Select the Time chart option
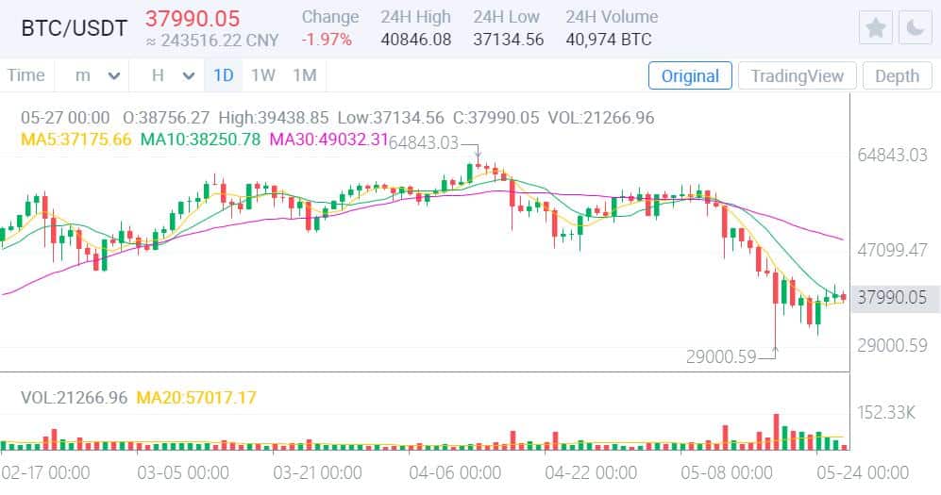Image resolution: width=941 pixels, height=495 pixels. click(x=25, y=75)
